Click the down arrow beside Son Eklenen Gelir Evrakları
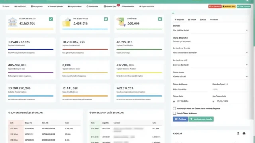 (x=90, y=112)
